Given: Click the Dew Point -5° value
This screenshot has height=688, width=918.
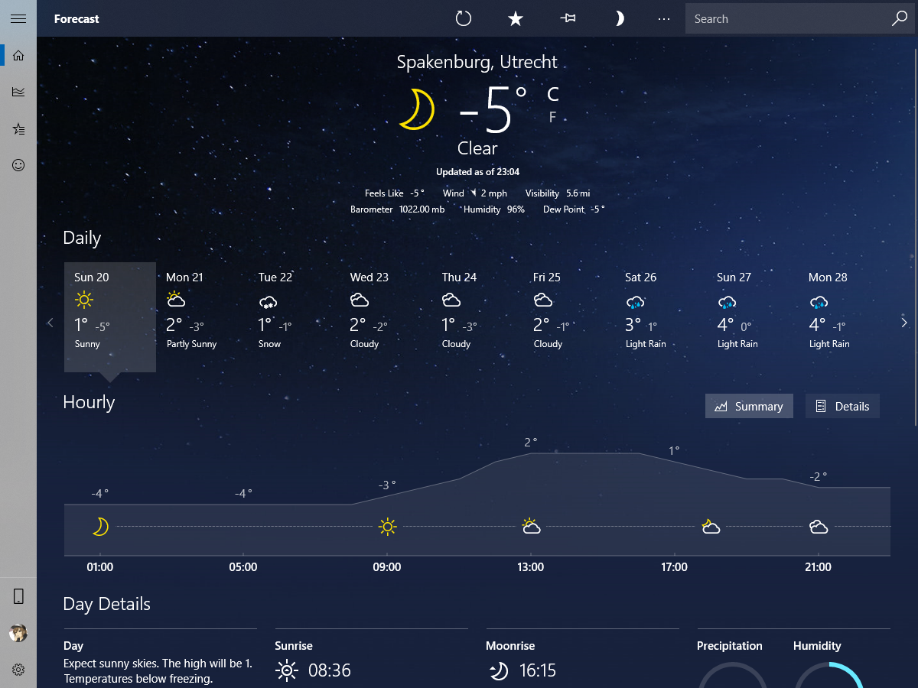Looking at the screenshot, I should tap(597, 209).
